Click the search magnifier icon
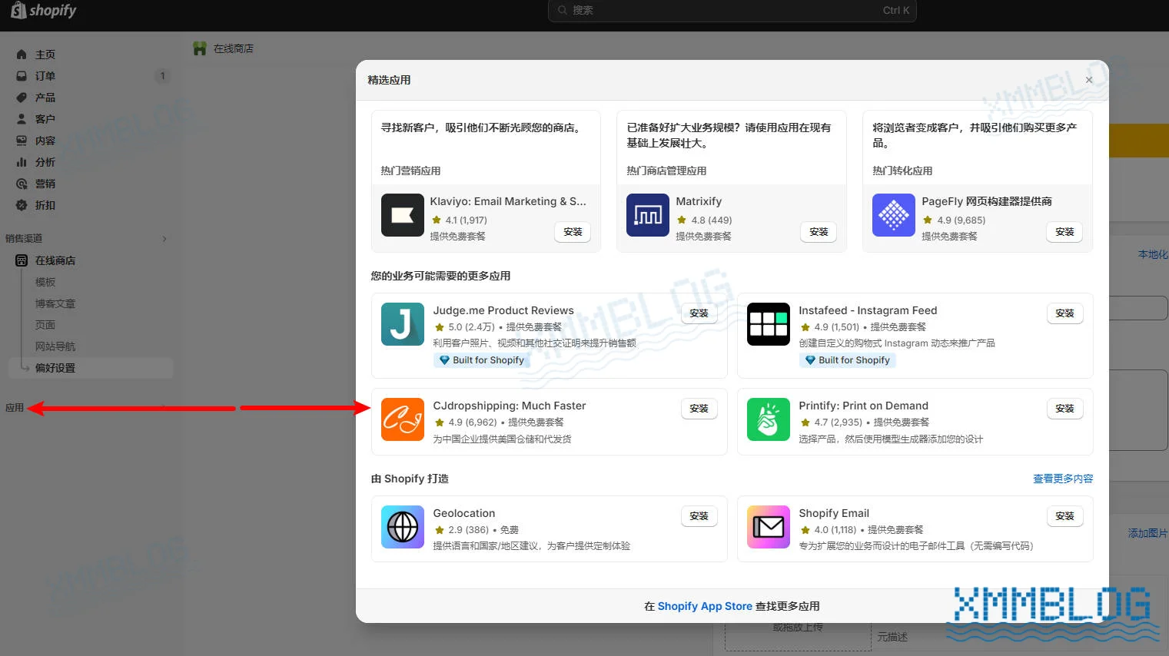Image resolution: width=1169 pixels, height=656 pixels. (563, 10)
